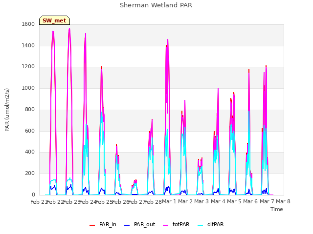This screenshot has width=313, height=234.
Task: Click the Mar 2 date tick label
Action: [185, 201]
